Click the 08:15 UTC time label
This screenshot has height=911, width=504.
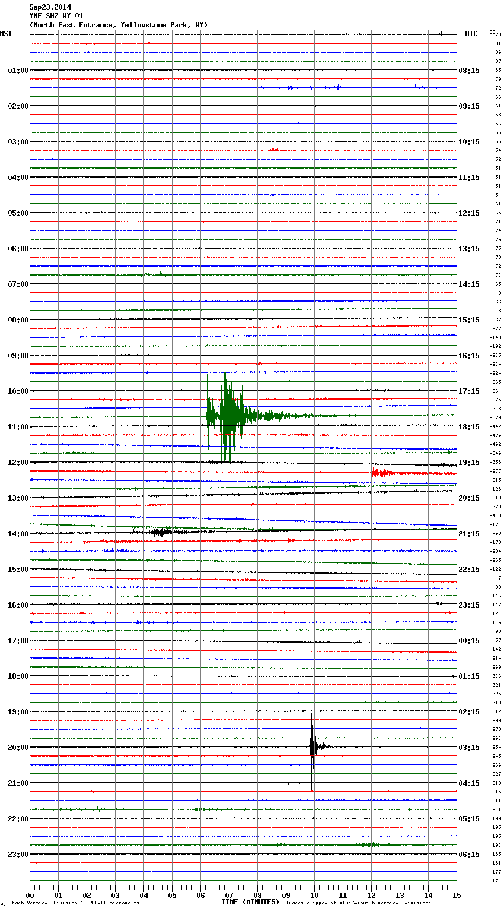tap(469, 71)
